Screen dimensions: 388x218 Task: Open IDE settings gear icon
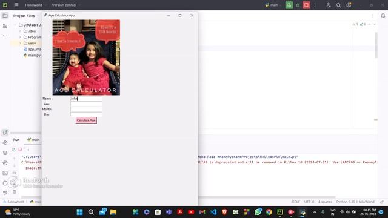click(349, 5)
